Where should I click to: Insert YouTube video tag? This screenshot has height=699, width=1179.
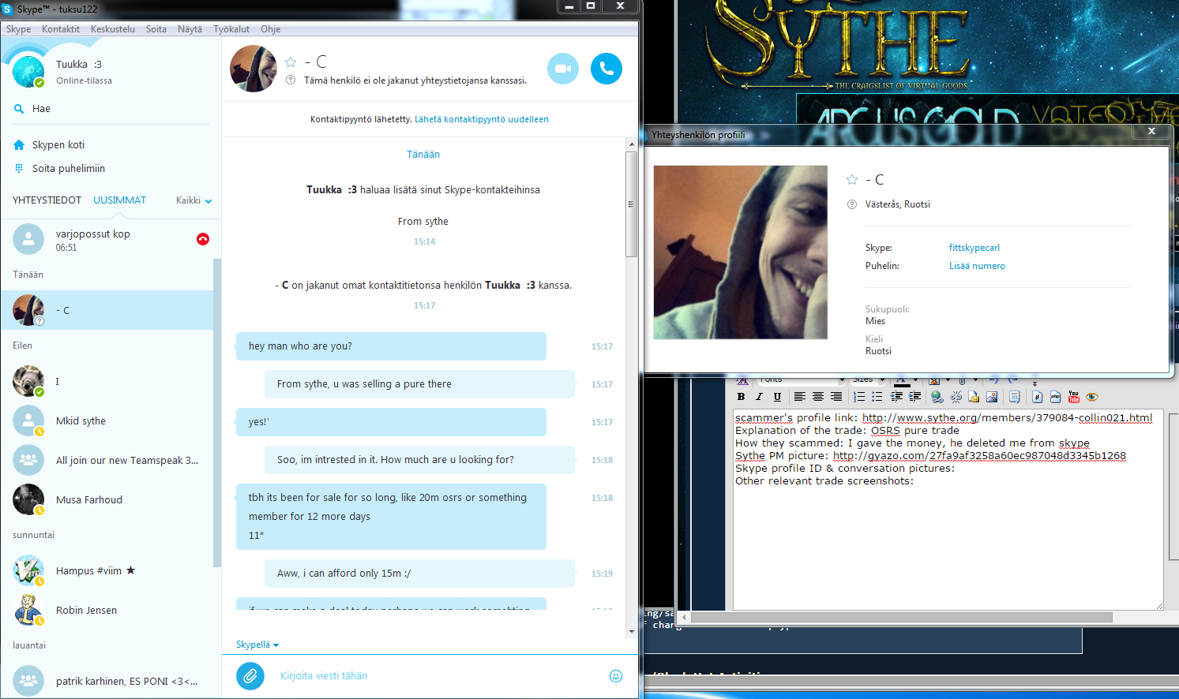pyautogui.click(x=1073, y=397)
